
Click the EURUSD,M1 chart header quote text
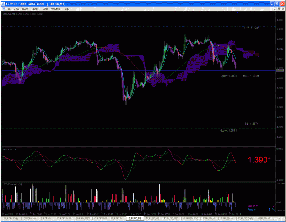tap(23, 14)
